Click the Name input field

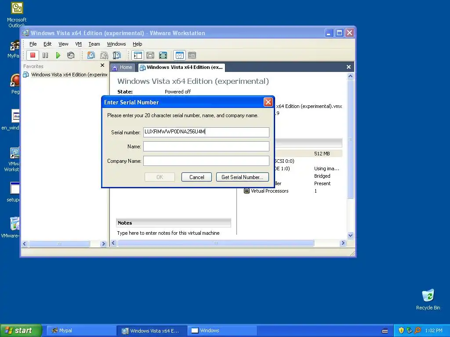pos(206,146)
